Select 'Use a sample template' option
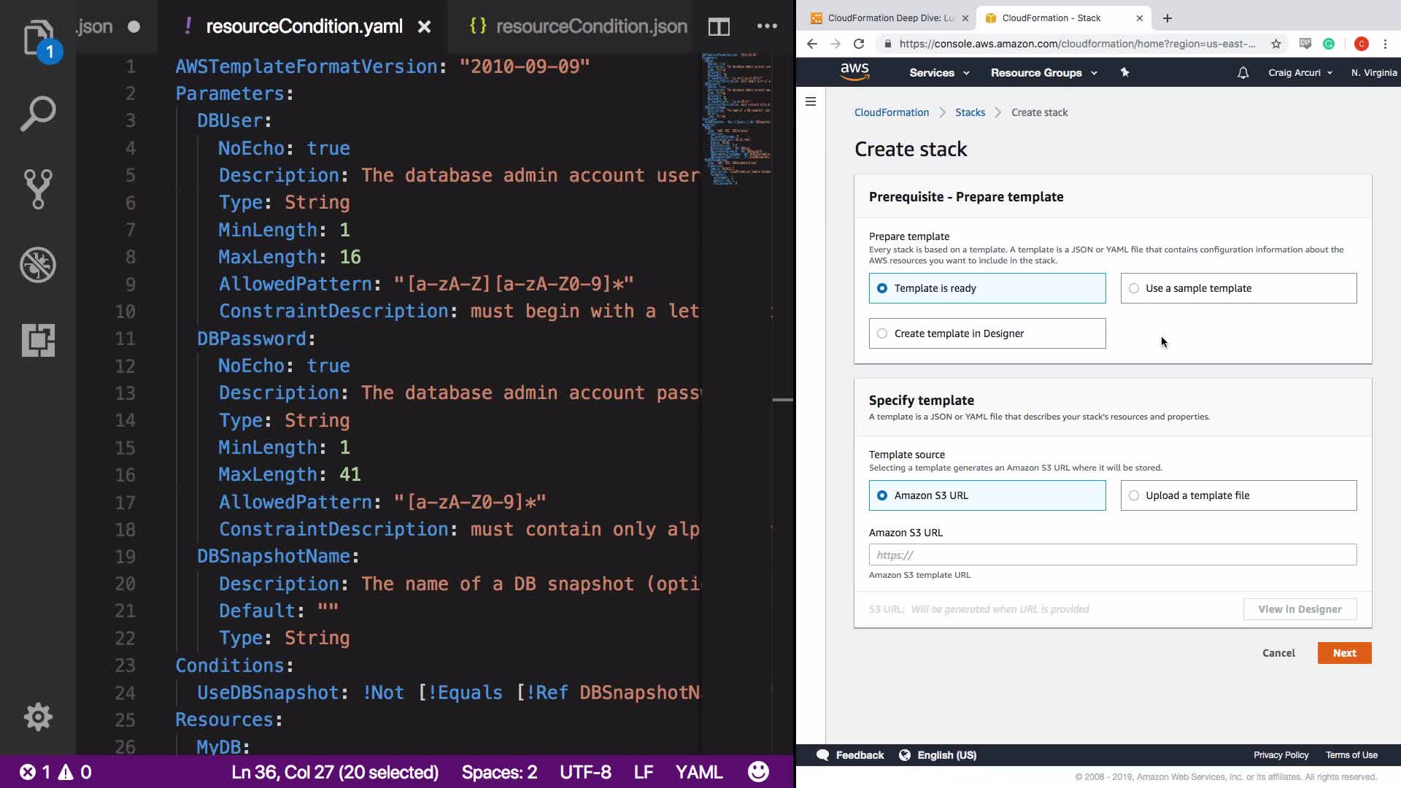This screenshot has width=1401, height=788. [x=1238, y=288]
